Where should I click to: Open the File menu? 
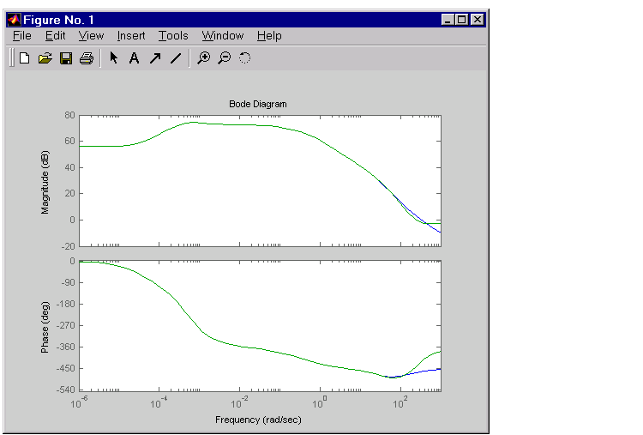pos(21,35)
